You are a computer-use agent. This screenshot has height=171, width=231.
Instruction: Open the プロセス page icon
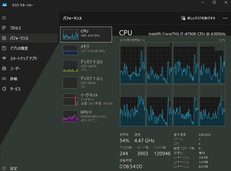click(x=4, y=28)
